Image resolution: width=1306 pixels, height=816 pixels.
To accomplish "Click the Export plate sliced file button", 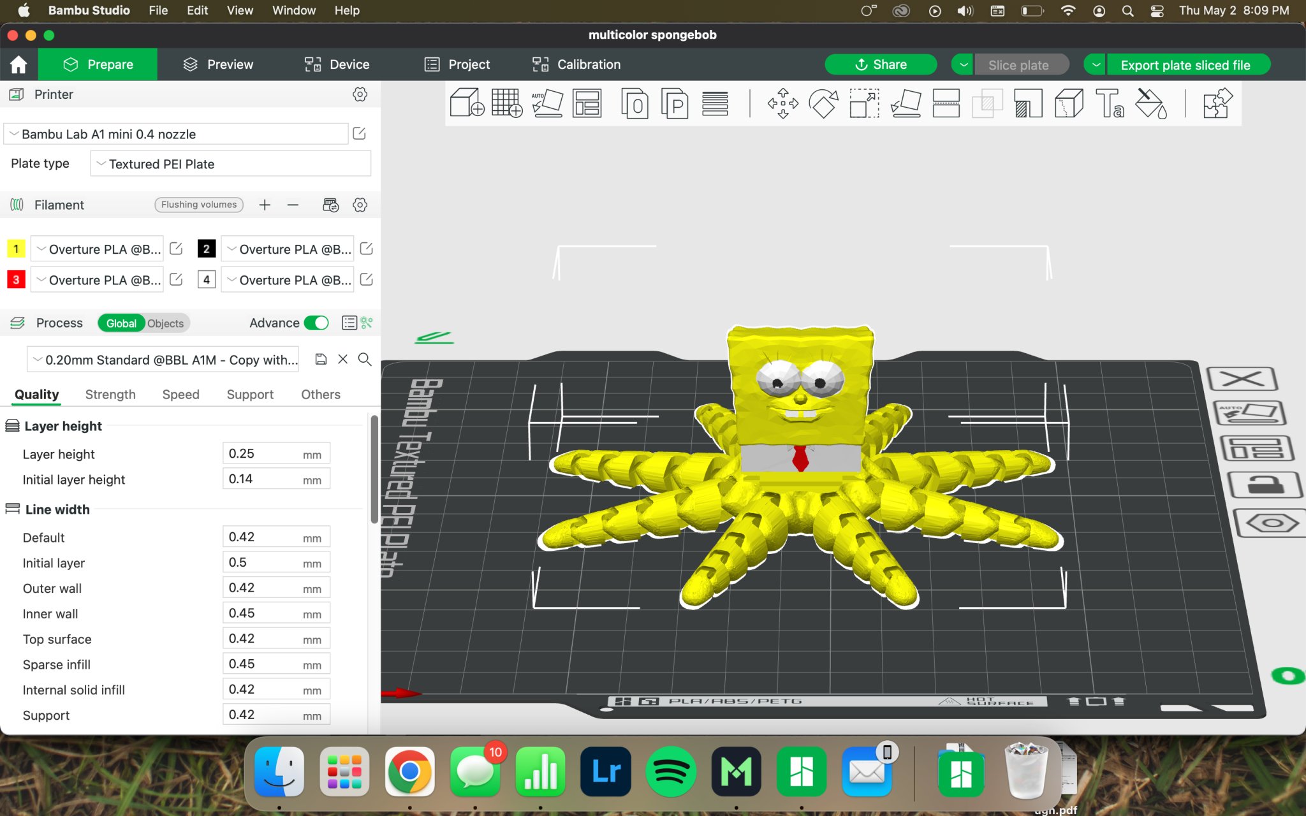I will pos(1185,65).
